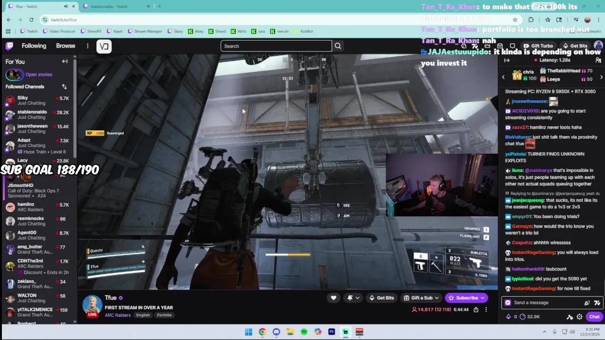Screen dimensions: 605x340
Task: Open the whispers chat bubble icon
Action: (x=512, y=46)
